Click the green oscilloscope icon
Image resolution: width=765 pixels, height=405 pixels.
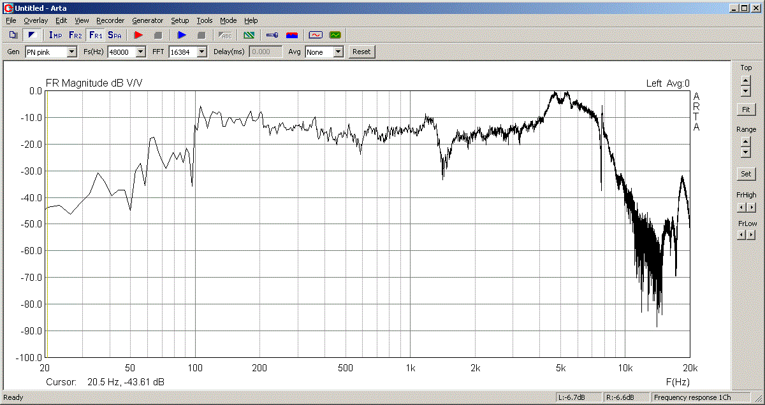(335, 35)
